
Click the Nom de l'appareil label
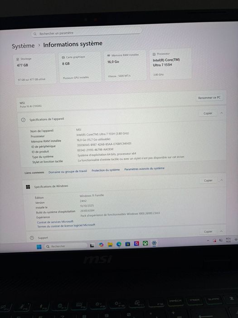pos(42,131)
